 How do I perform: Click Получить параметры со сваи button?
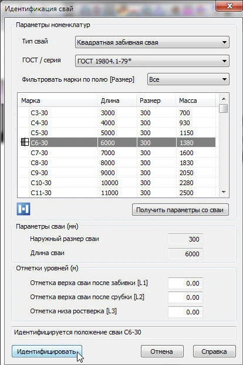[x=180, y=210]
